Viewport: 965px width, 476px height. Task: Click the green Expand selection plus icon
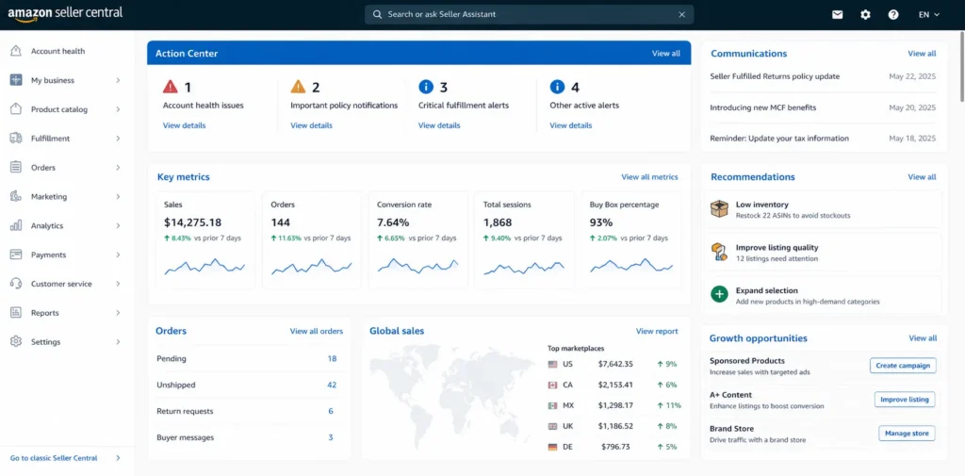coord(719,294)
